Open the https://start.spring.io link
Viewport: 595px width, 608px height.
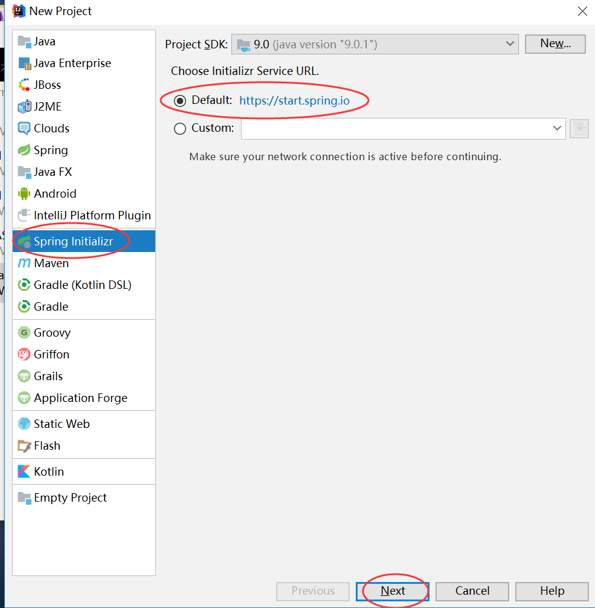pyautogui.click(x=295, y=101)
